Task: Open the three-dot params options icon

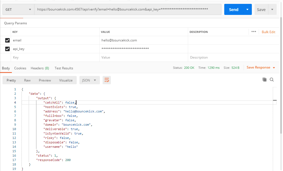Action: pyautogui.click(x=253, y=32)
